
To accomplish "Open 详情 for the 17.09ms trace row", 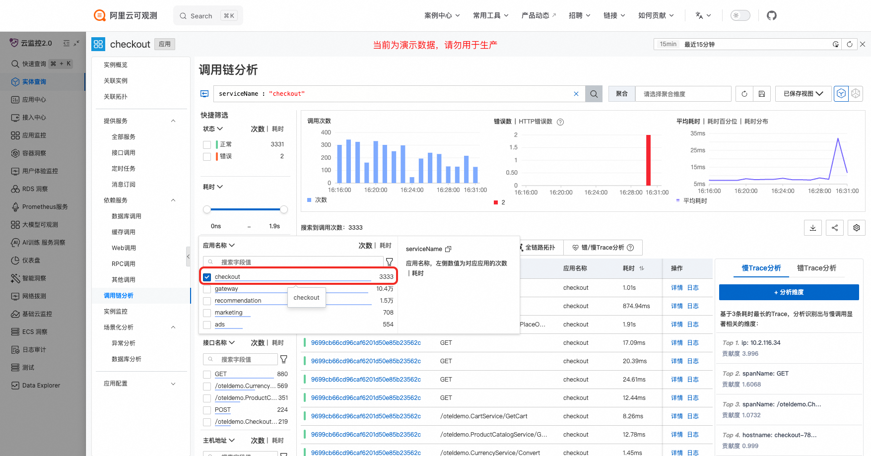I will pyautogui.click(x=677, y=343).
